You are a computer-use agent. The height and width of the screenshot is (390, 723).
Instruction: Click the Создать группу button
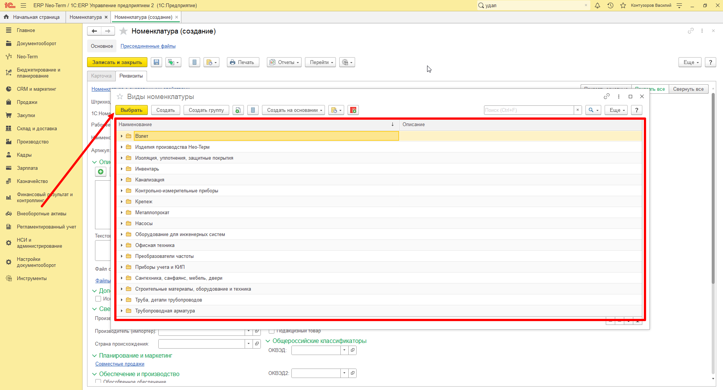(206, 110)
